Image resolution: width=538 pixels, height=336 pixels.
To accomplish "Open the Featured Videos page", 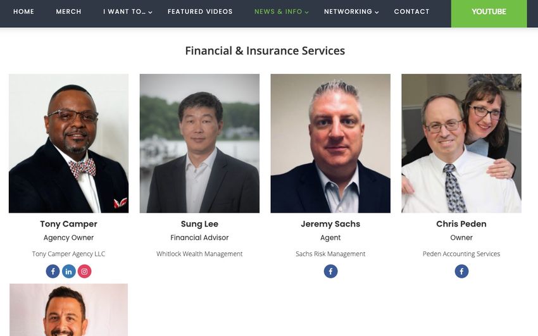I will (x=200, y=11).
